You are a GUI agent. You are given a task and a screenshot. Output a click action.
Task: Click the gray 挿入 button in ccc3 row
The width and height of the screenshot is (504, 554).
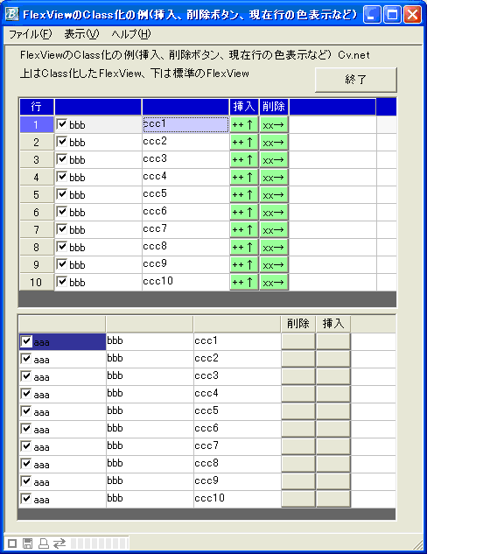click(333, 376)
